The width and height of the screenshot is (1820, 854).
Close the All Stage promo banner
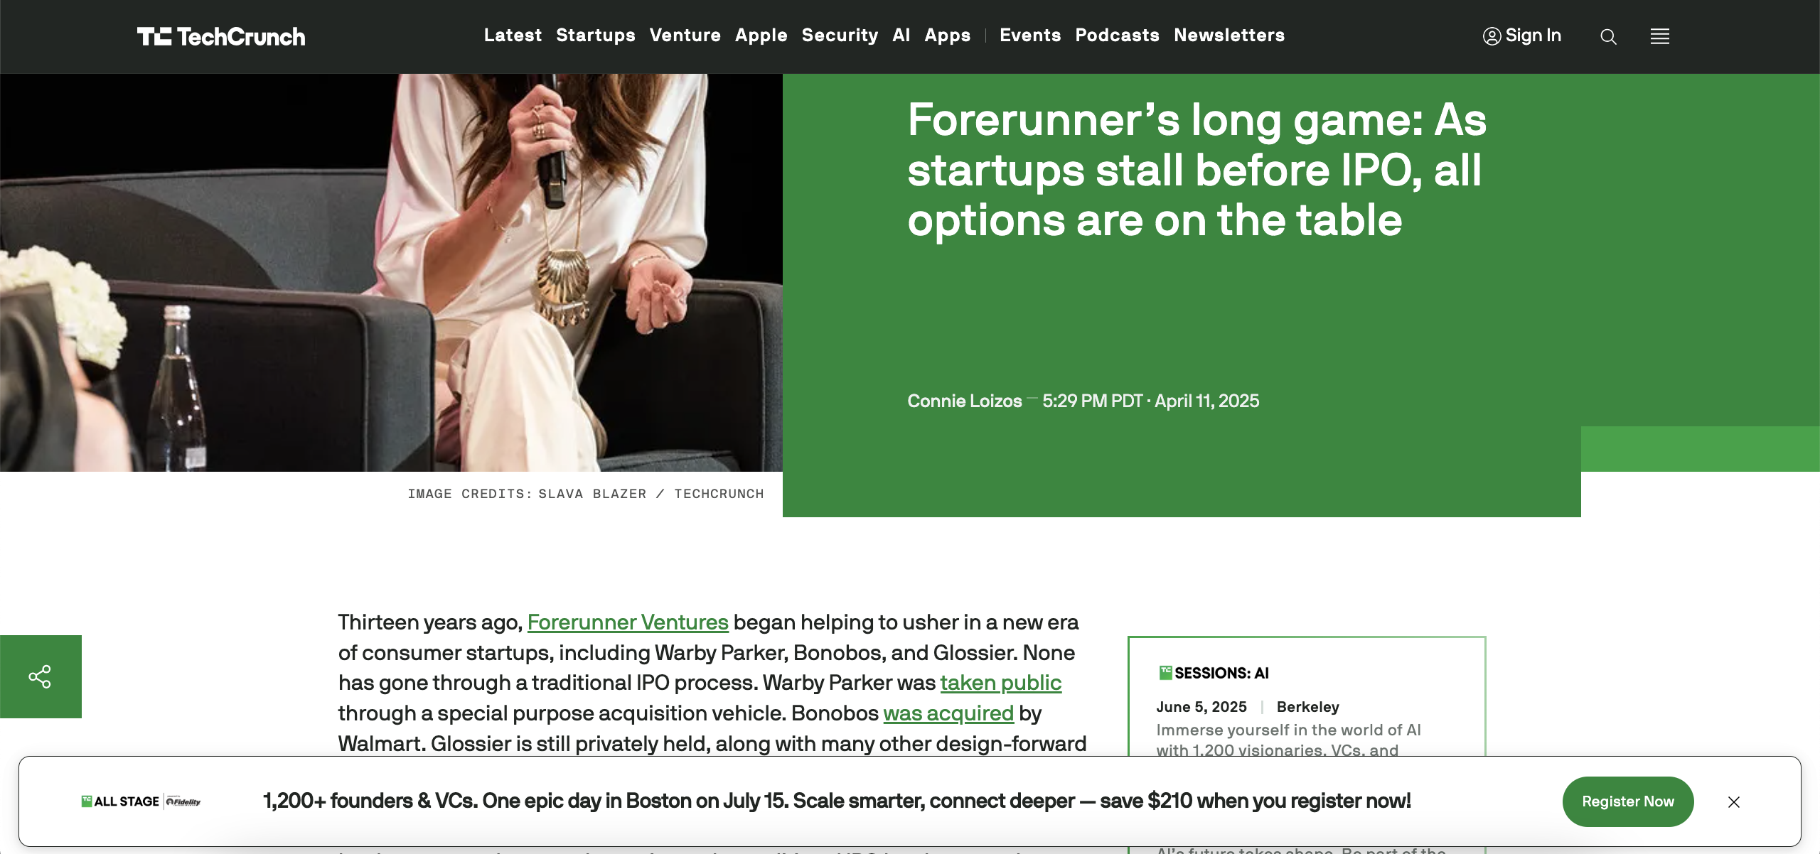(1734, 801)
